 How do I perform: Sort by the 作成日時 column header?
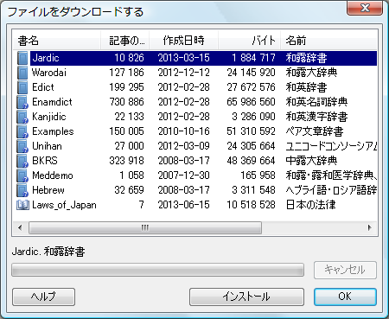[183, 41]
